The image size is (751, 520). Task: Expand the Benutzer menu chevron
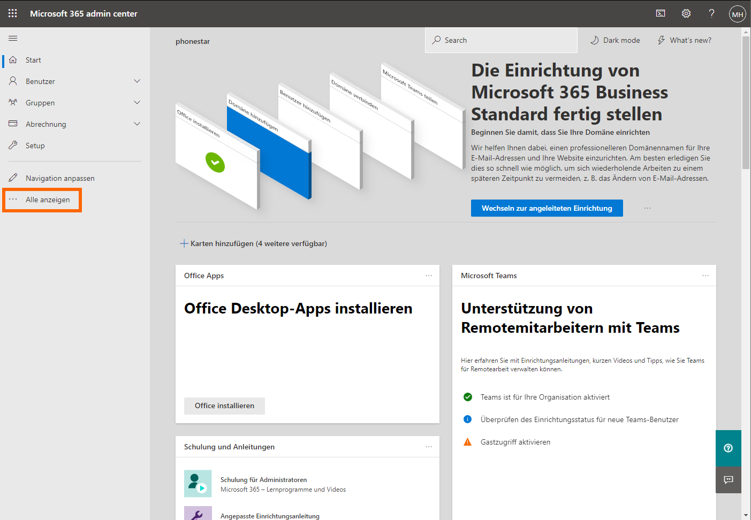pyautogui.click(x=137, y=81)
